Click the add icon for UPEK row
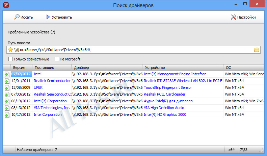The width and height of the screenshot is (267, 156). pyautogui.click(x=7, y=88)
